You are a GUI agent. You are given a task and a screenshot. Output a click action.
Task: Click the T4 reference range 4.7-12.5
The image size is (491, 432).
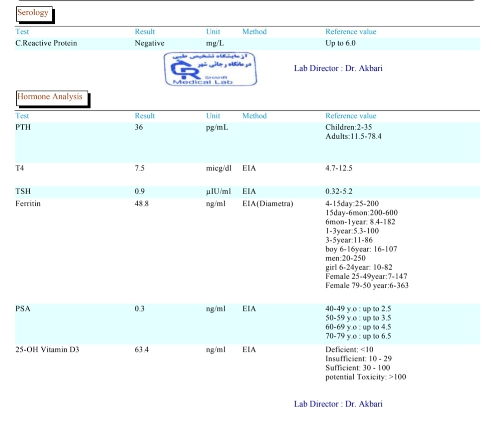click(339, 168)
